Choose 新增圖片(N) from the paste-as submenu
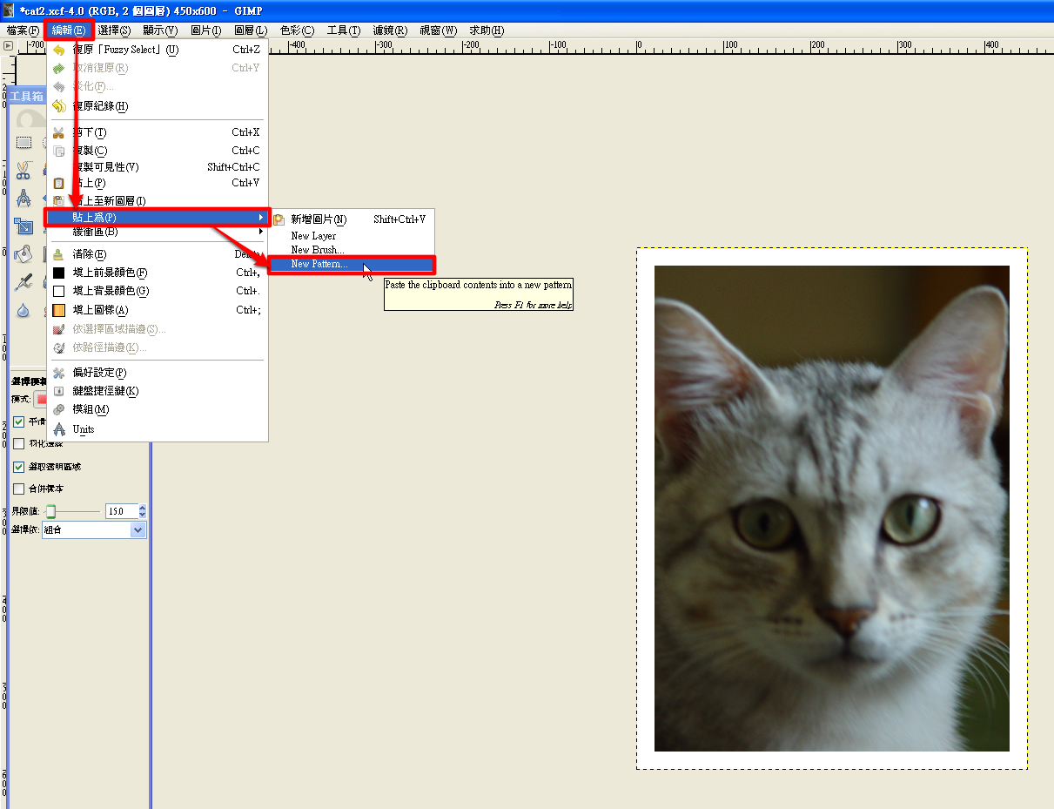1054x809 pixels. click(x=352, y=219)
